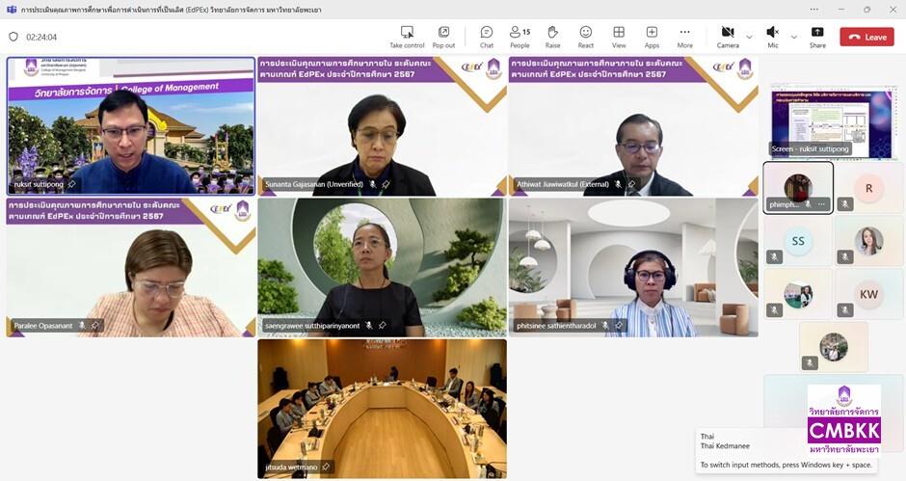
Task: Open options for phimph participant tile
Action: (x=821, y=204)
